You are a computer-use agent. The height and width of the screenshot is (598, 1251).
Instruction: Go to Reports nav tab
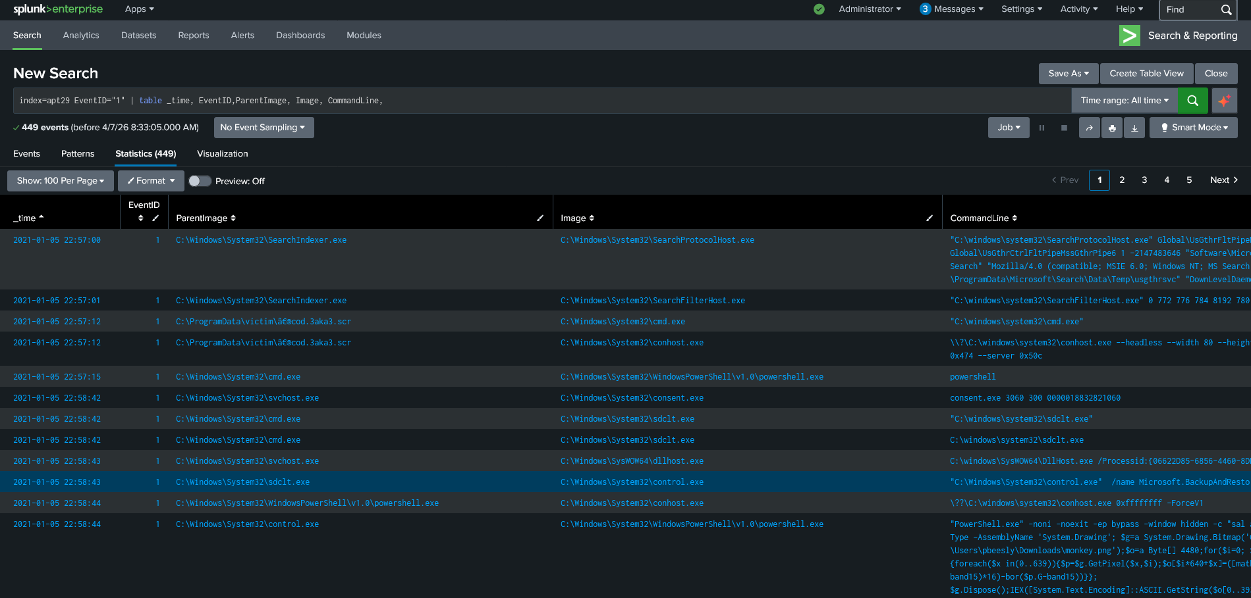coord(194,36)
